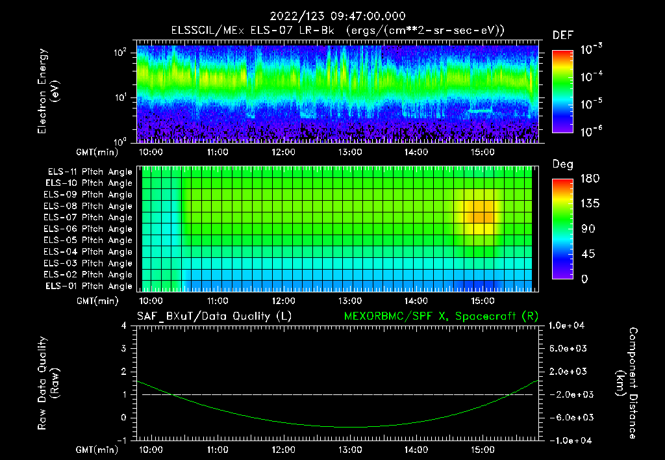
Task: Click the 6.0e+03 distance tick label
Action: (x=568, y=348)
